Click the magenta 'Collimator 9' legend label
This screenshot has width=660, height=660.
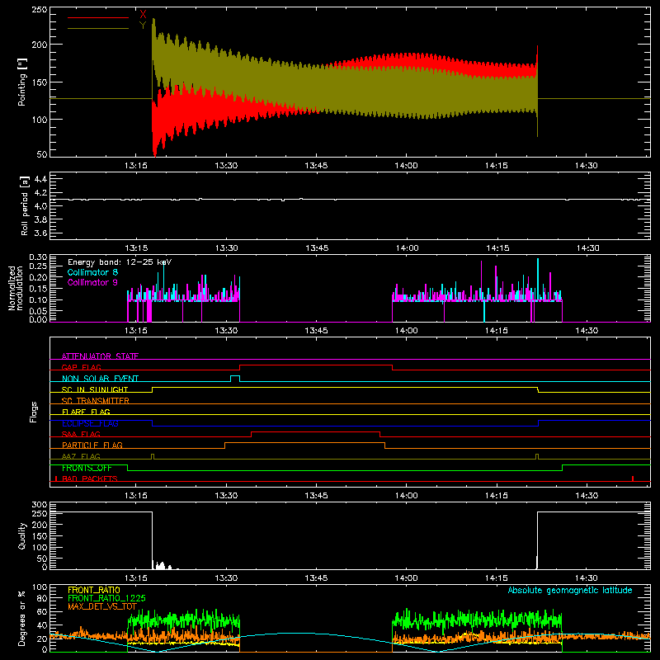[92, 282]
